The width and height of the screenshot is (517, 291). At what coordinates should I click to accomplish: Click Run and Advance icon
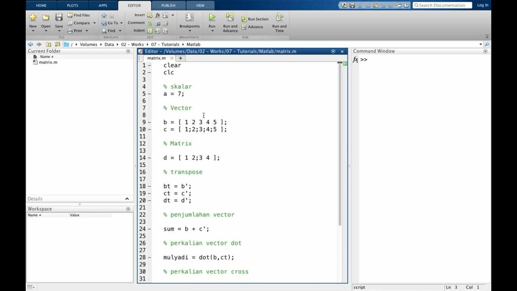230,17
